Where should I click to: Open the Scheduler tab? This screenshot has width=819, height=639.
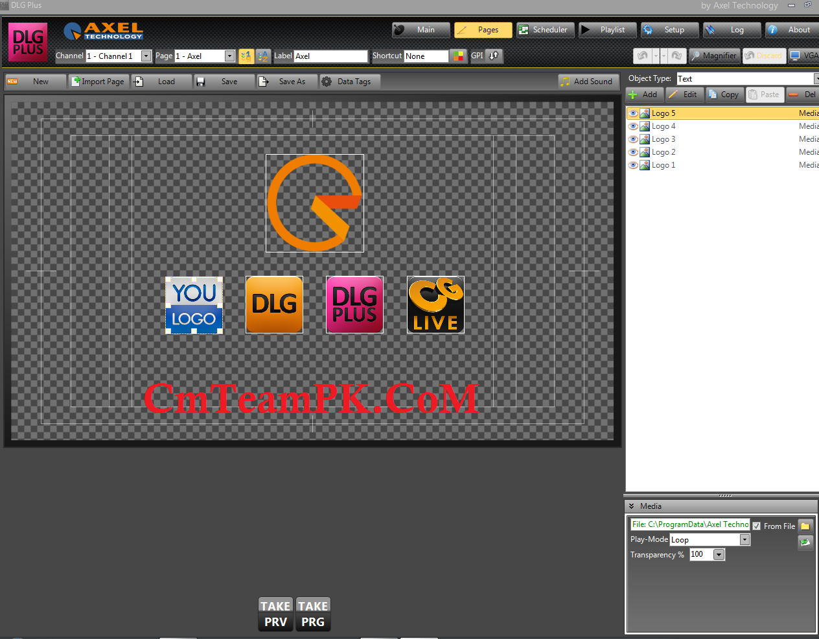(546, 30)
